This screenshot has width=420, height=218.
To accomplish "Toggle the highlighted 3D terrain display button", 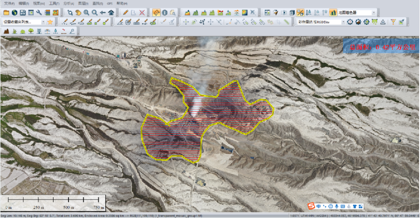I will (x=300, y=12).
